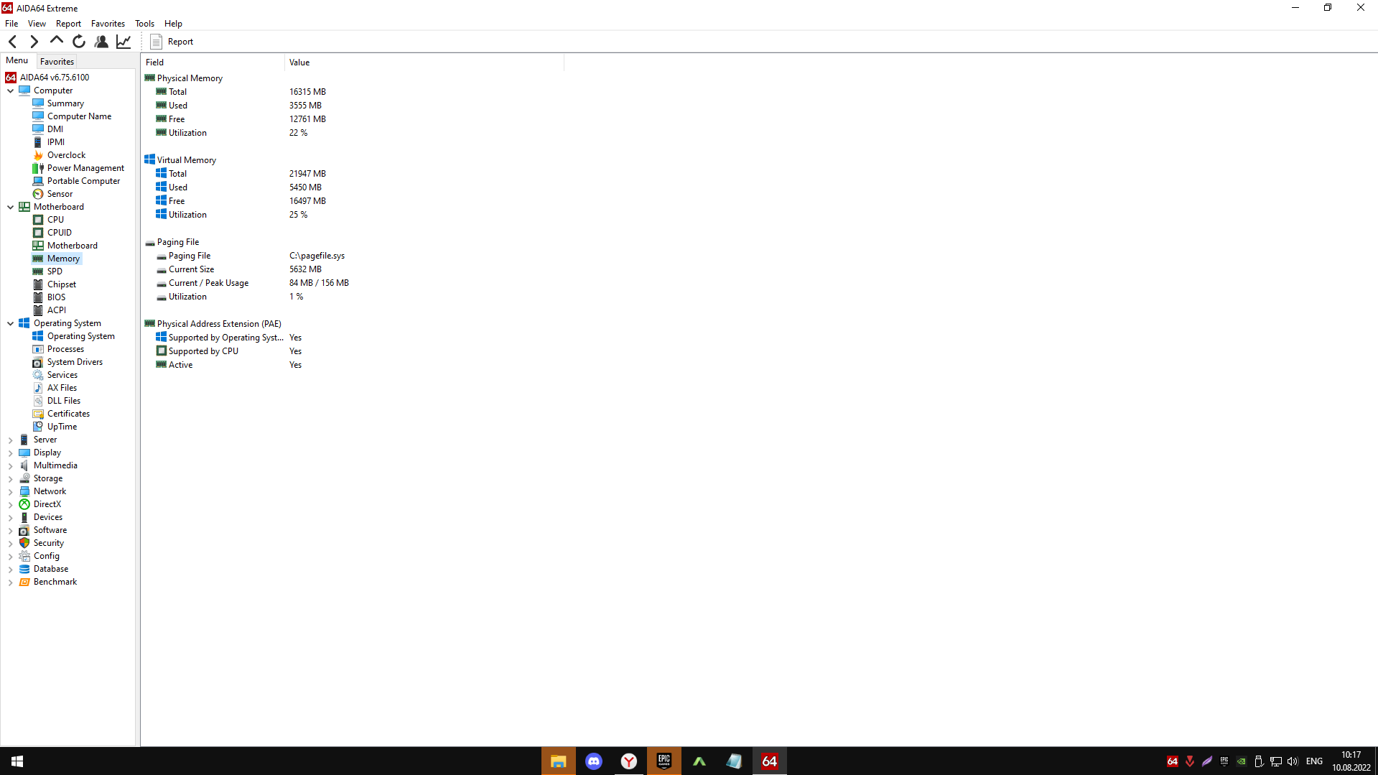Click the UpTime icon
The height and width of the screenshot is (775, 1378).
pyautogui.click(x=38, y=427)
